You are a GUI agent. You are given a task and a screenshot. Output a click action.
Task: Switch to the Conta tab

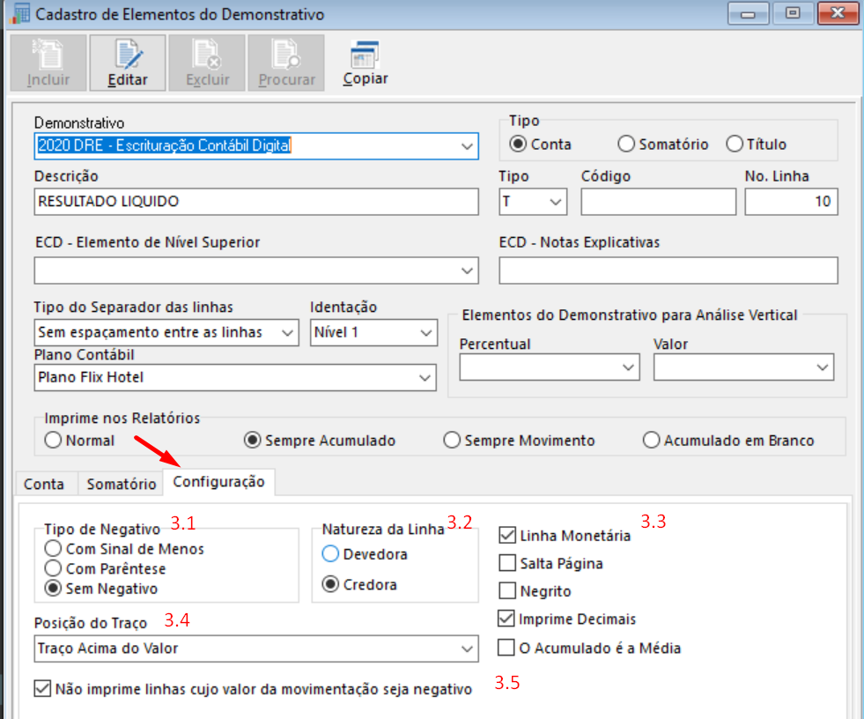pos(44,484)
